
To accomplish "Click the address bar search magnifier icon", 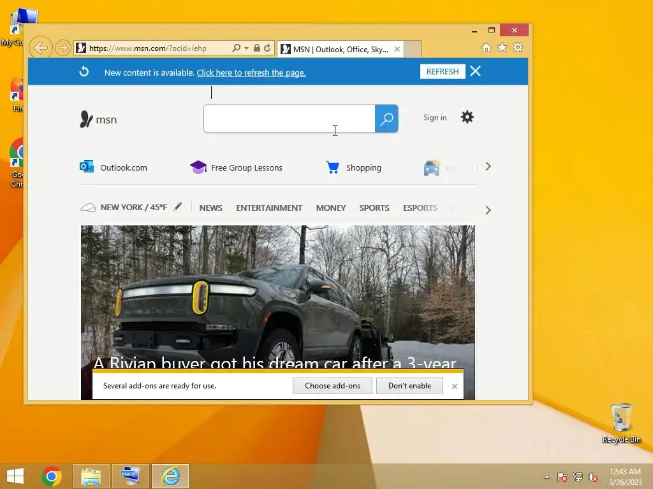I will point(236,48).
